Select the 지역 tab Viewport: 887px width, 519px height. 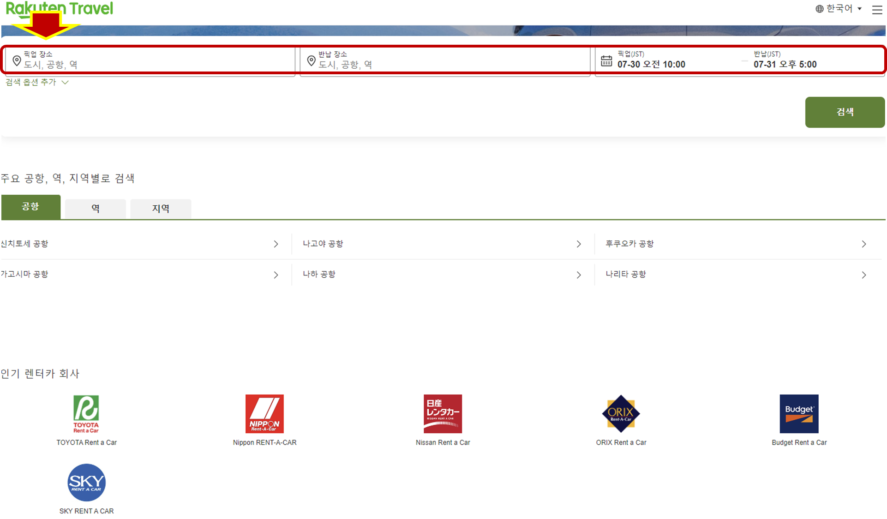tap(160, 208)
